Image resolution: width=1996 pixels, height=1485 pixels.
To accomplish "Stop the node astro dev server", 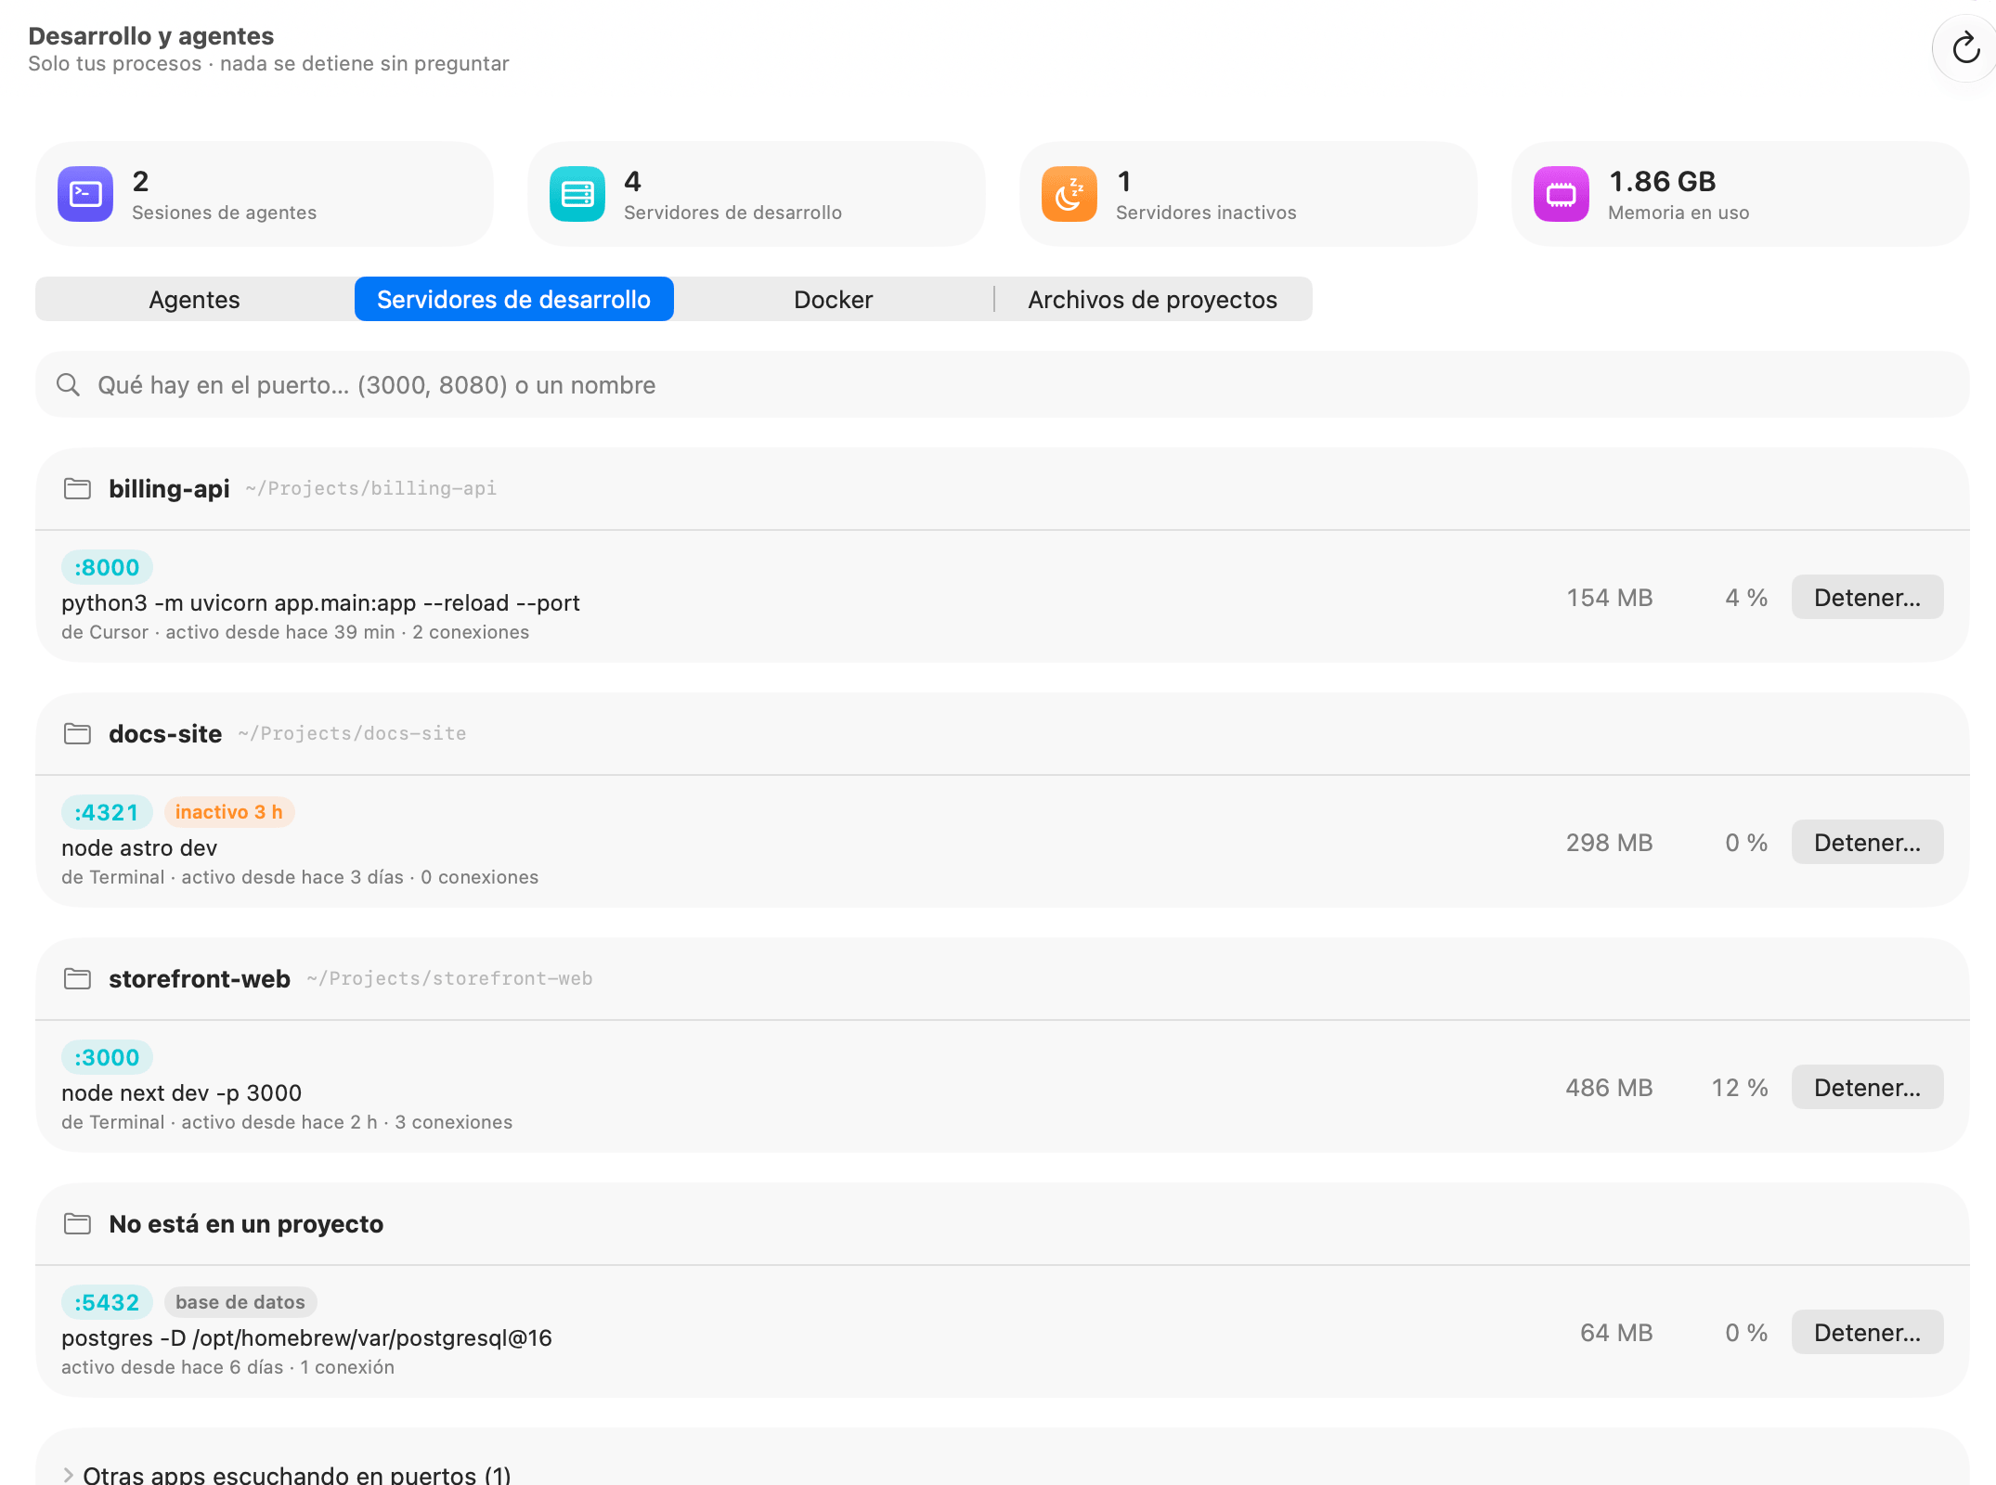I will pyautogui.click(x=1867, y=842).
